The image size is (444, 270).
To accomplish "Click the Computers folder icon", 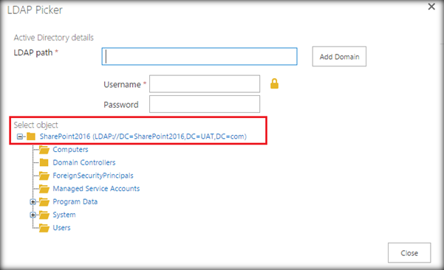I will (44, 150).
